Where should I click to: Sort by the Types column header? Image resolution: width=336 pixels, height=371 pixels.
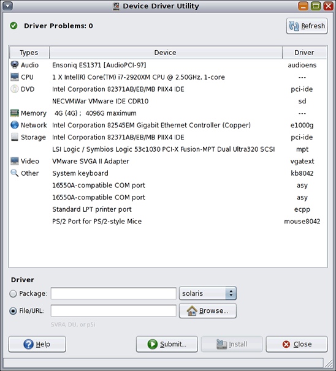[29, 53]
